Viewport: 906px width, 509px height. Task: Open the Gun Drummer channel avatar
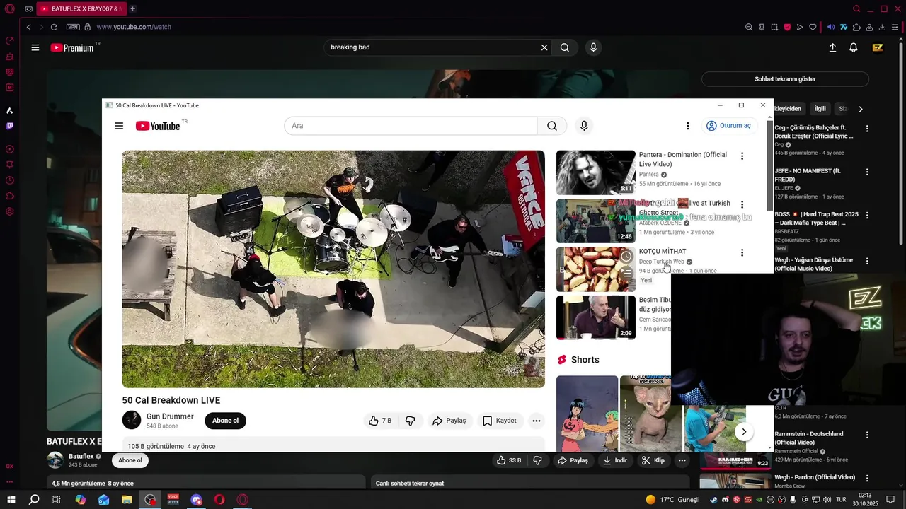[132, 420]
